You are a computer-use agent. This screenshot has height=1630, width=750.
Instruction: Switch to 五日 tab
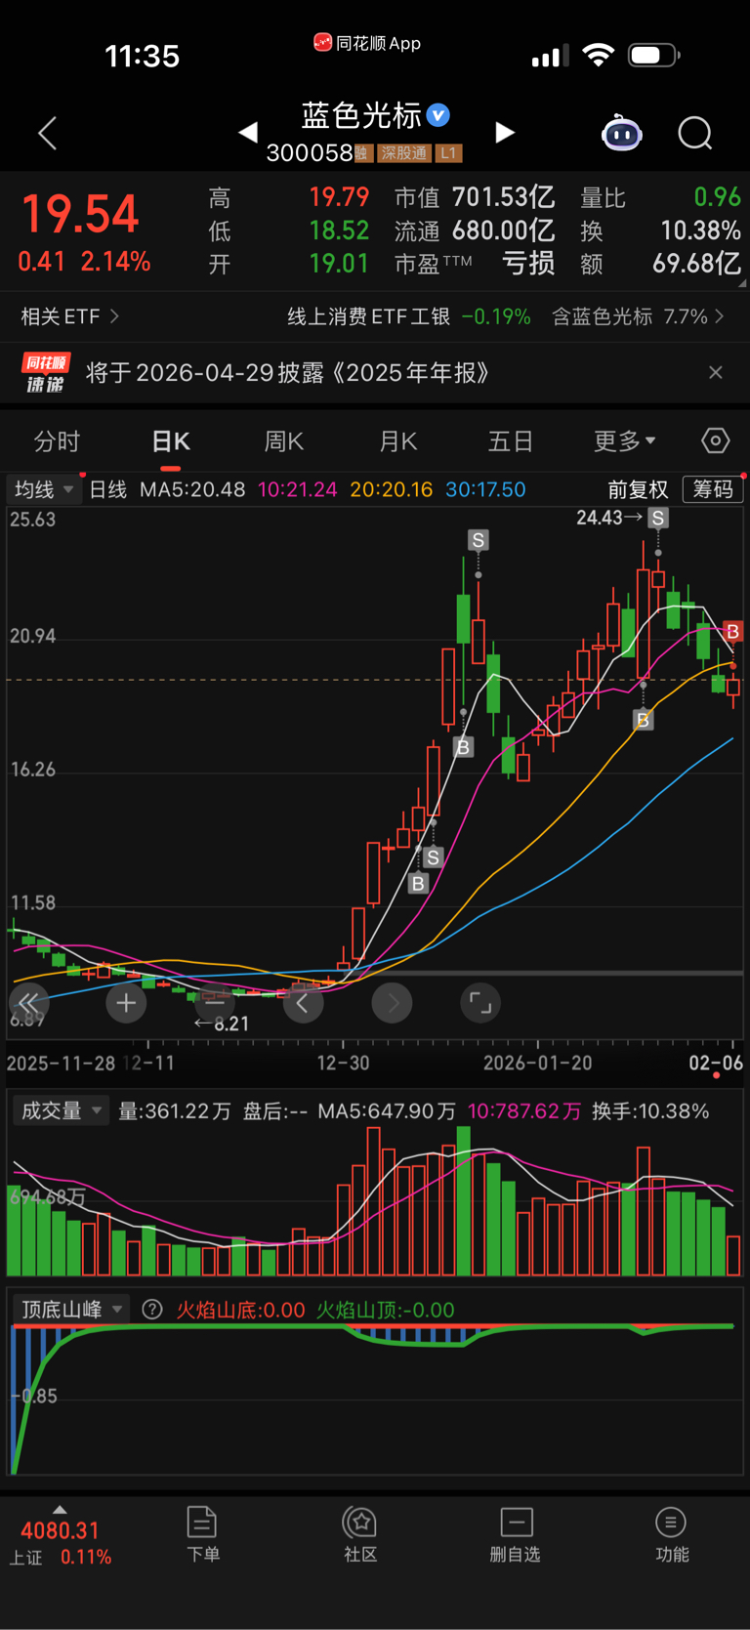coord(511,441)
